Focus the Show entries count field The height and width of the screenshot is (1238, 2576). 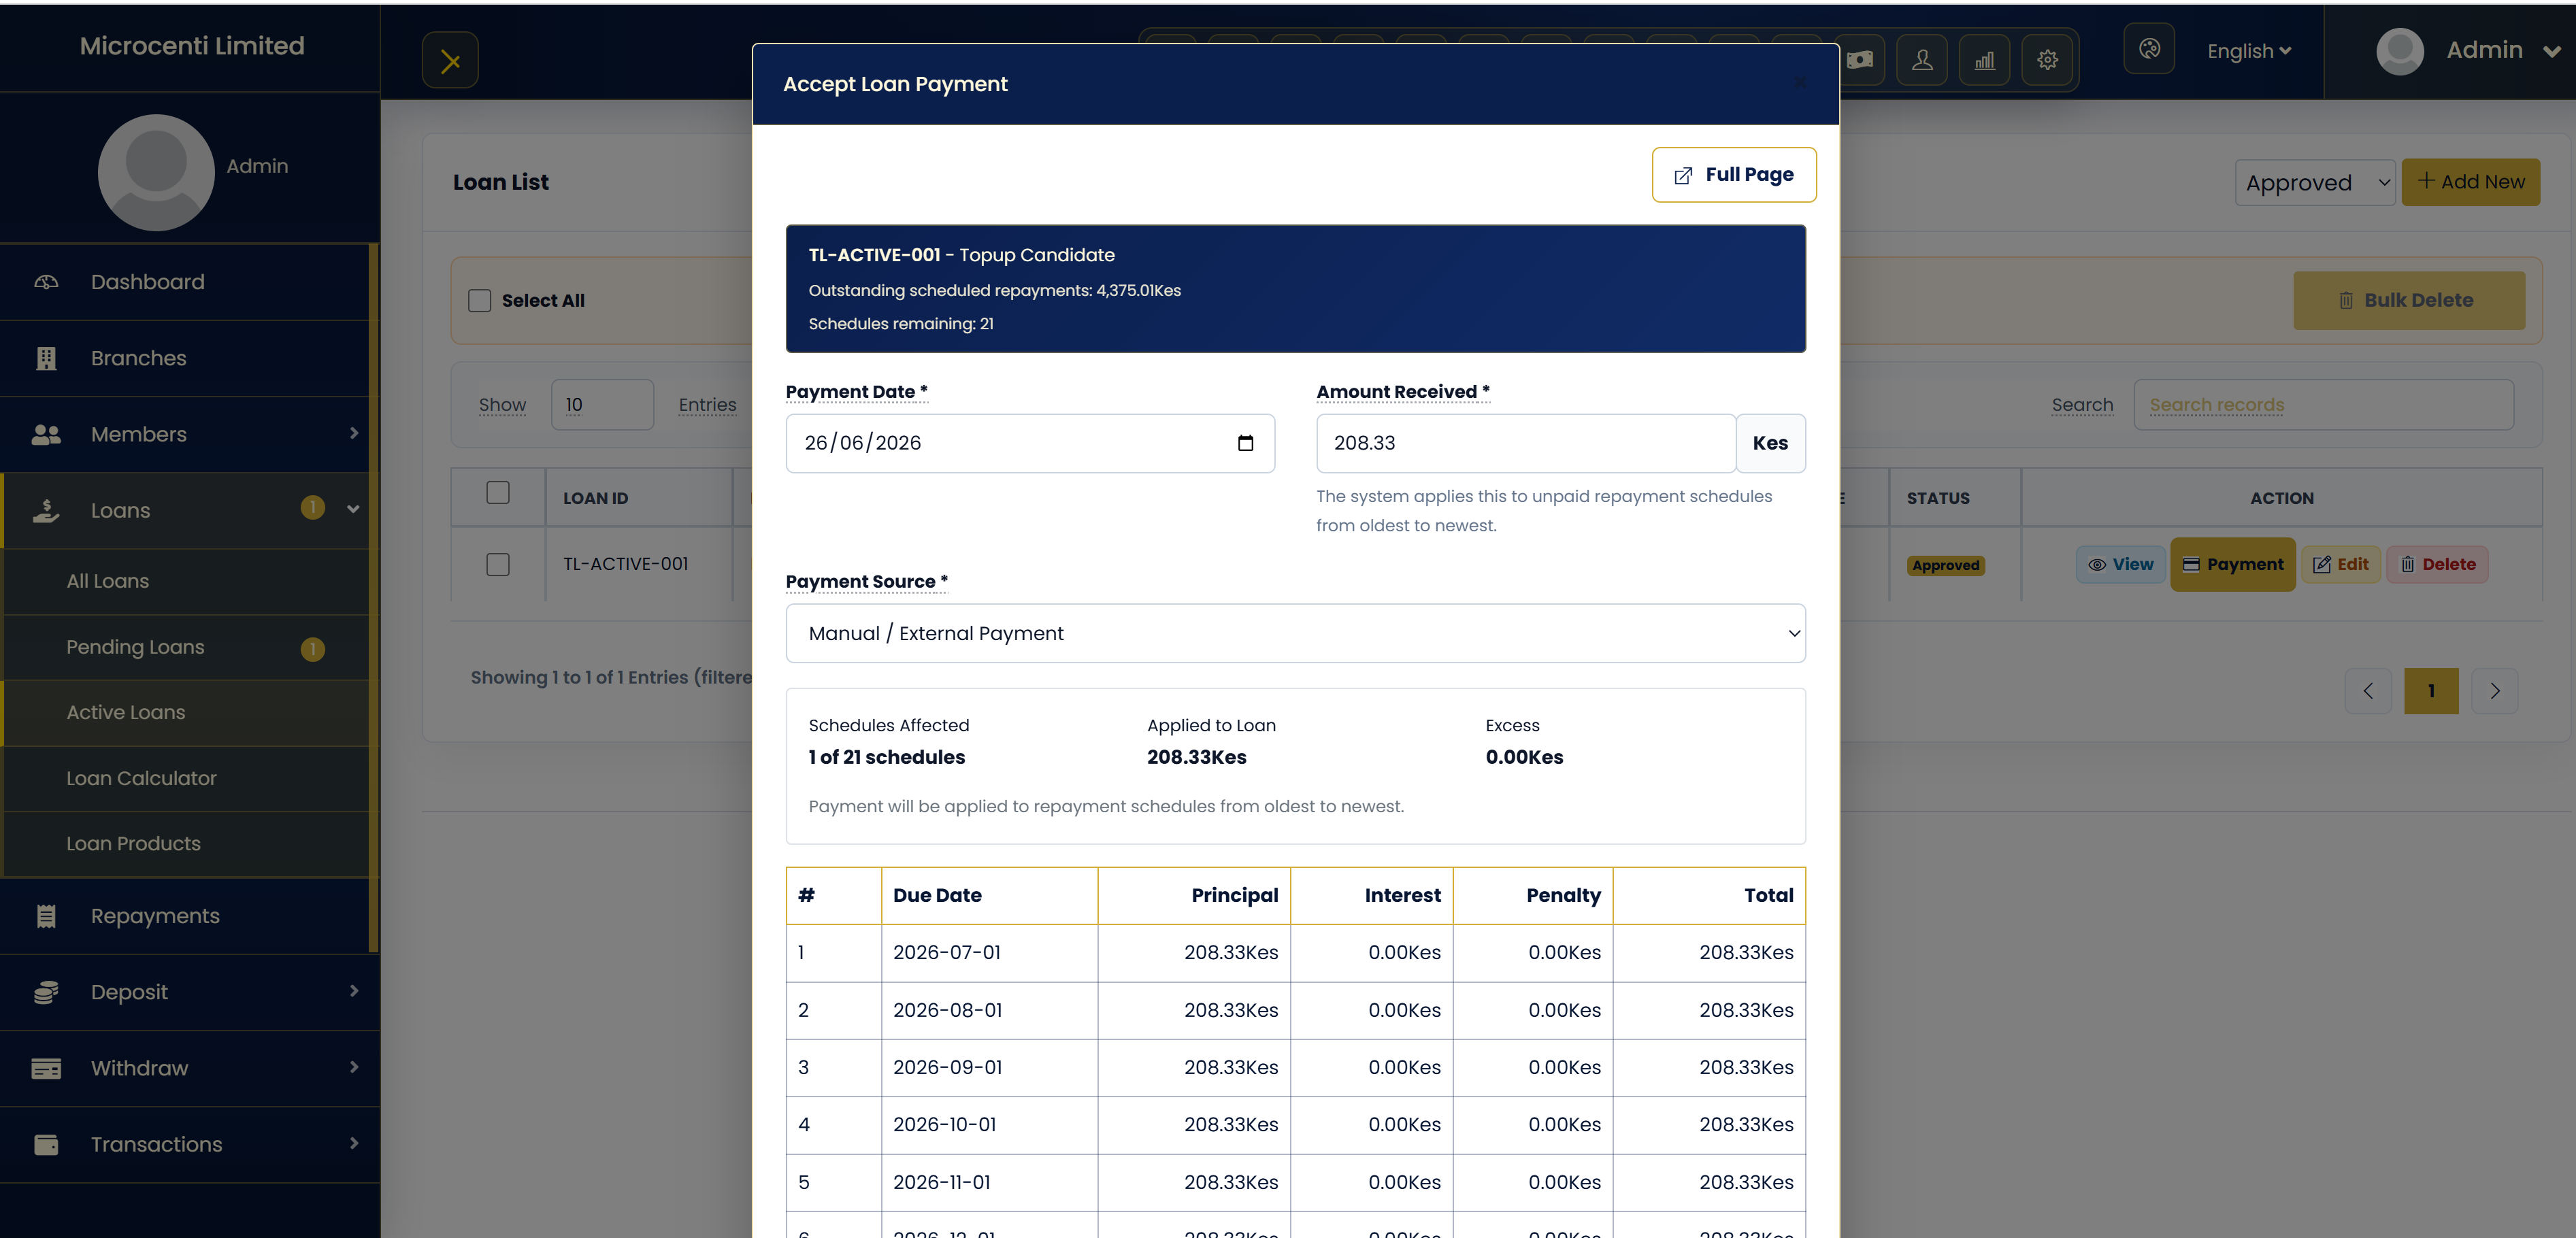tap(602, 405)
